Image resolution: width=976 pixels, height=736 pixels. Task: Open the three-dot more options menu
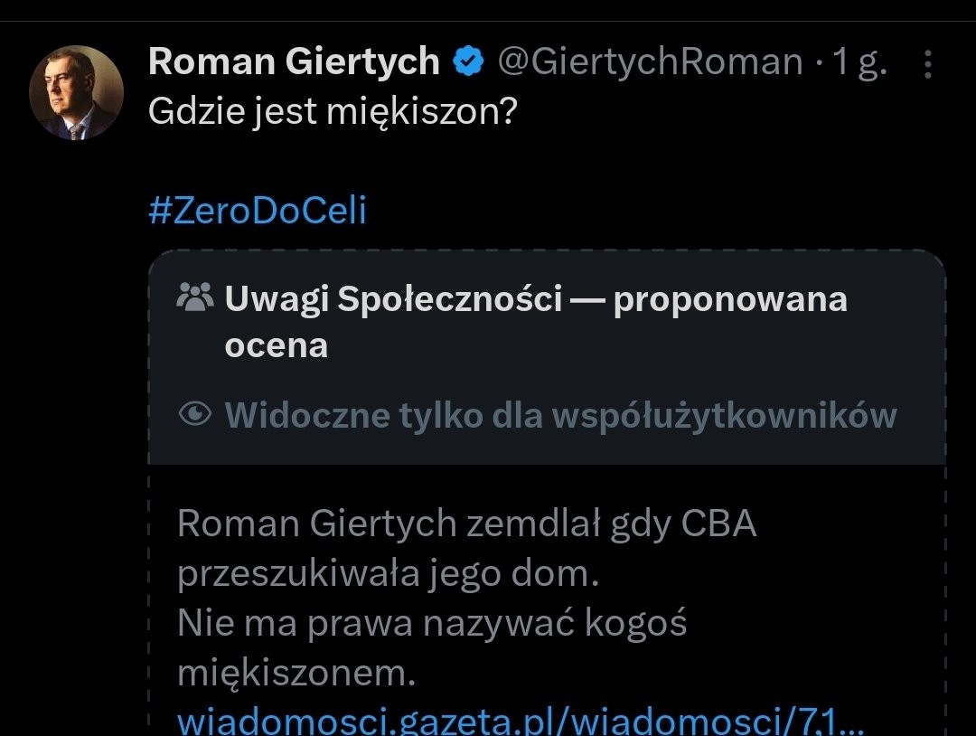pyautogui.click(x=927, y=64)
